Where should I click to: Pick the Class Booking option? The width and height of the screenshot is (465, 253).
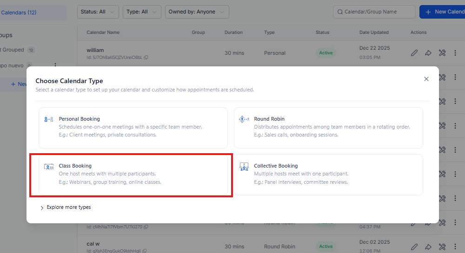133,174
